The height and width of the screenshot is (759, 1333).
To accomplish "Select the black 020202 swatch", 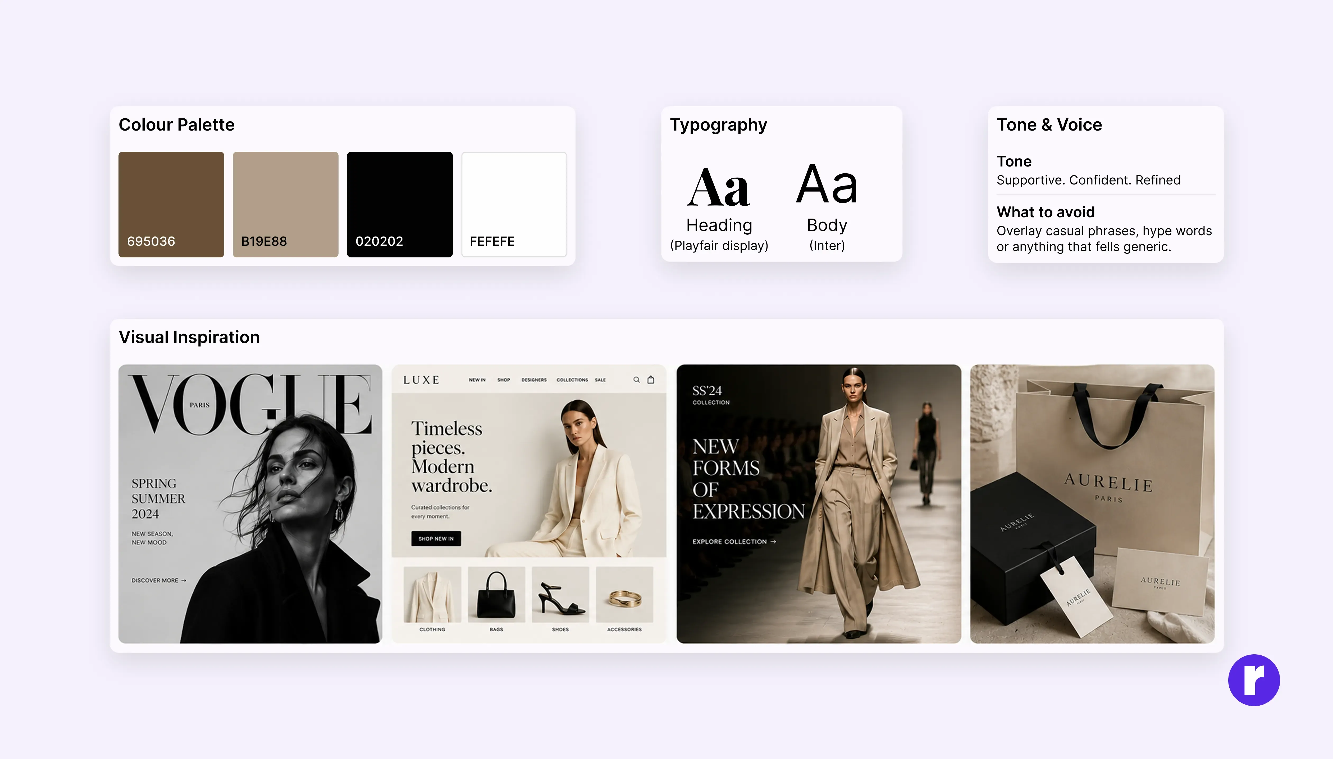I will click(x=400, y=204).
